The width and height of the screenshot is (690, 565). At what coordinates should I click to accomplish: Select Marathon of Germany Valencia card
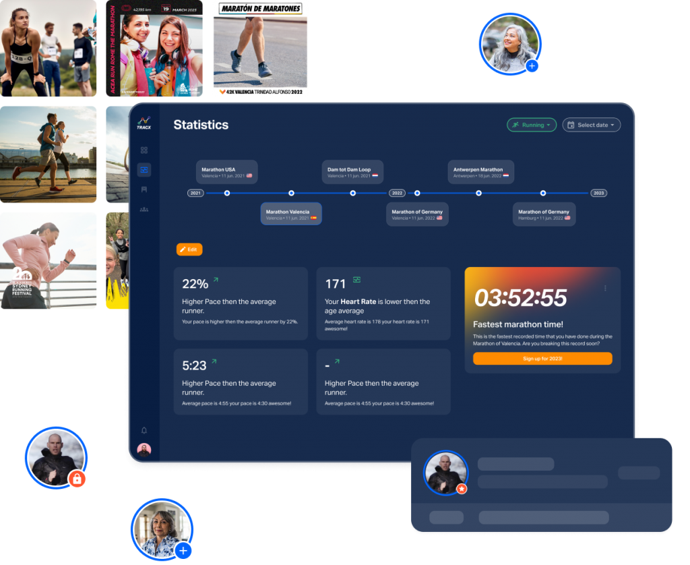[417, 214]
